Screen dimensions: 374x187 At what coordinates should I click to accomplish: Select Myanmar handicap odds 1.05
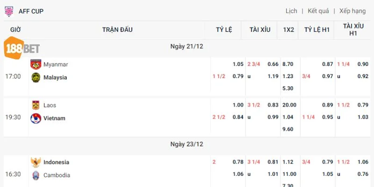[x=238, y=64]
